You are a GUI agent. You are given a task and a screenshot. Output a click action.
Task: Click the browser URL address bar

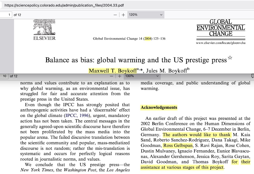108,5
